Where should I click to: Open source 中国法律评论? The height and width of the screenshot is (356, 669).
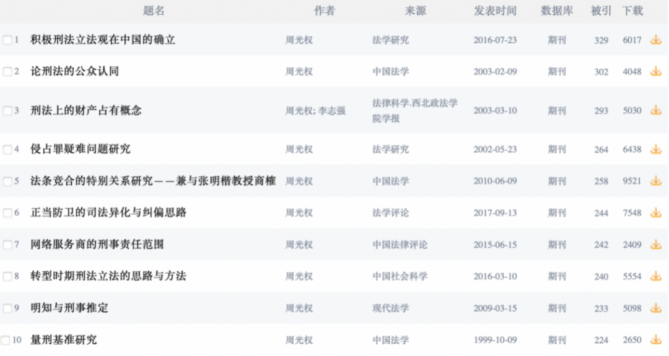pyautogui.click(x=400, y=244)
